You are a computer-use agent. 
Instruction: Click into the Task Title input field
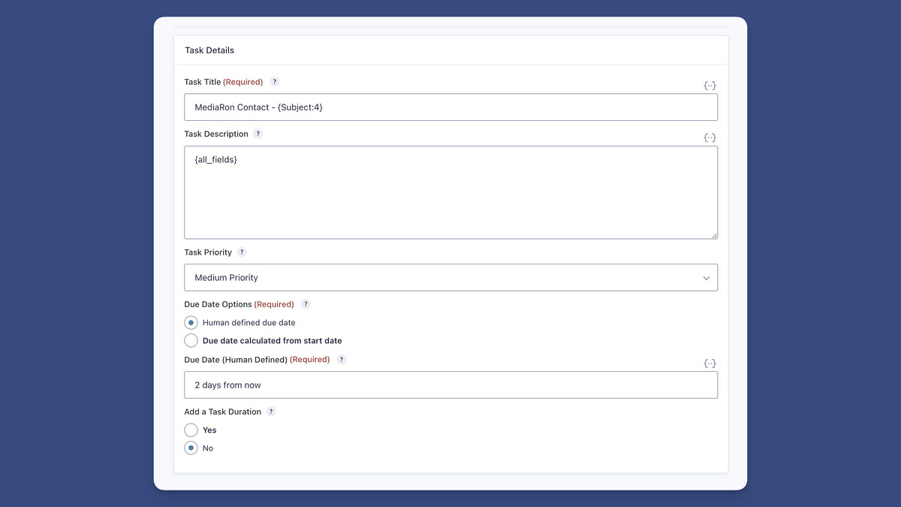(x=450, y=107)
